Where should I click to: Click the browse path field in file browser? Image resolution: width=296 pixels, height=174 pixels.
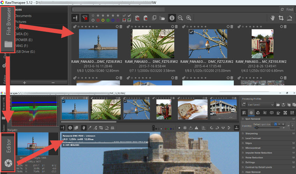[175, 9]
